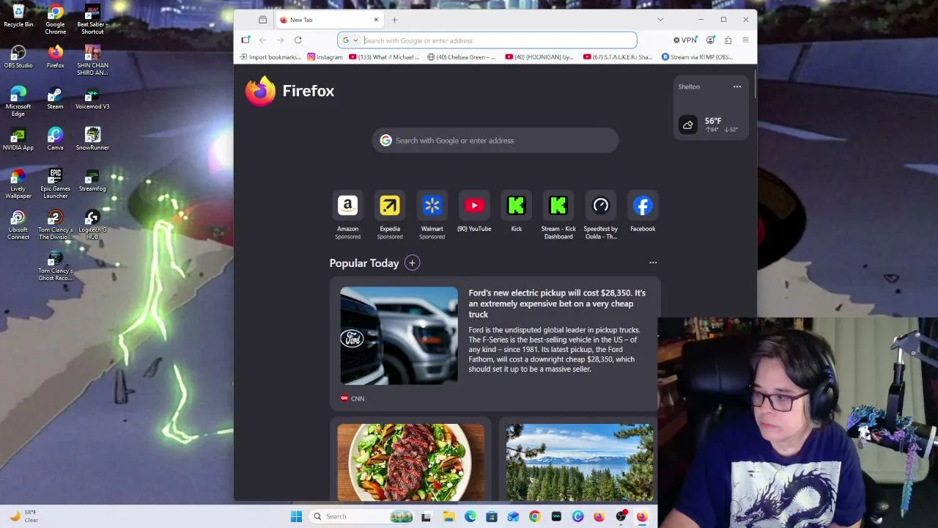Select the New Tab tab
The image size is (938, 528).
(329, 20)
